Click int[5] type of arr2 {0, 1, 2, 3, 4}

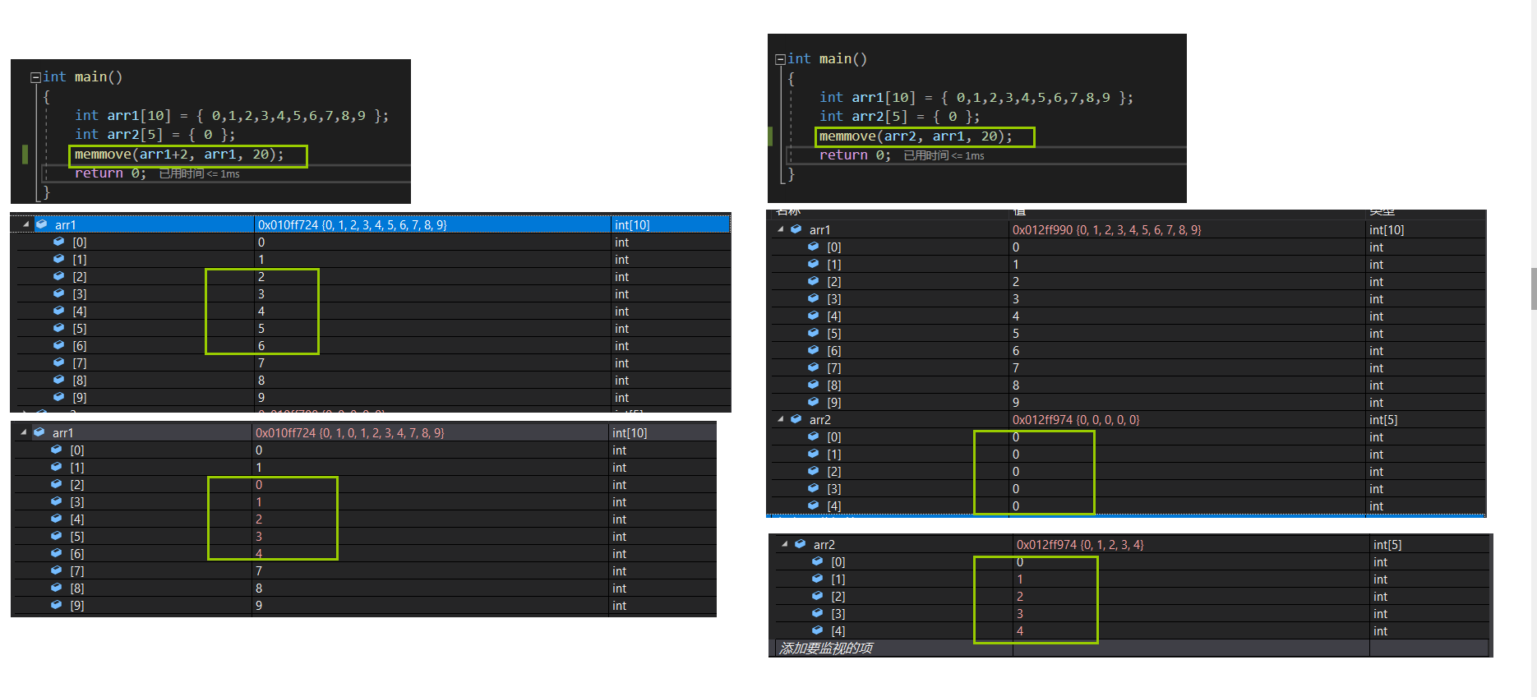click(1387, 545)
